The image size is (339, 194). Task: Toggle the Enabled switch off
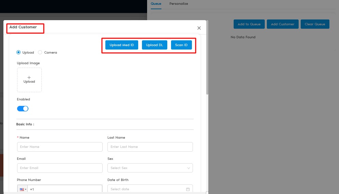(x=23, y=109)
